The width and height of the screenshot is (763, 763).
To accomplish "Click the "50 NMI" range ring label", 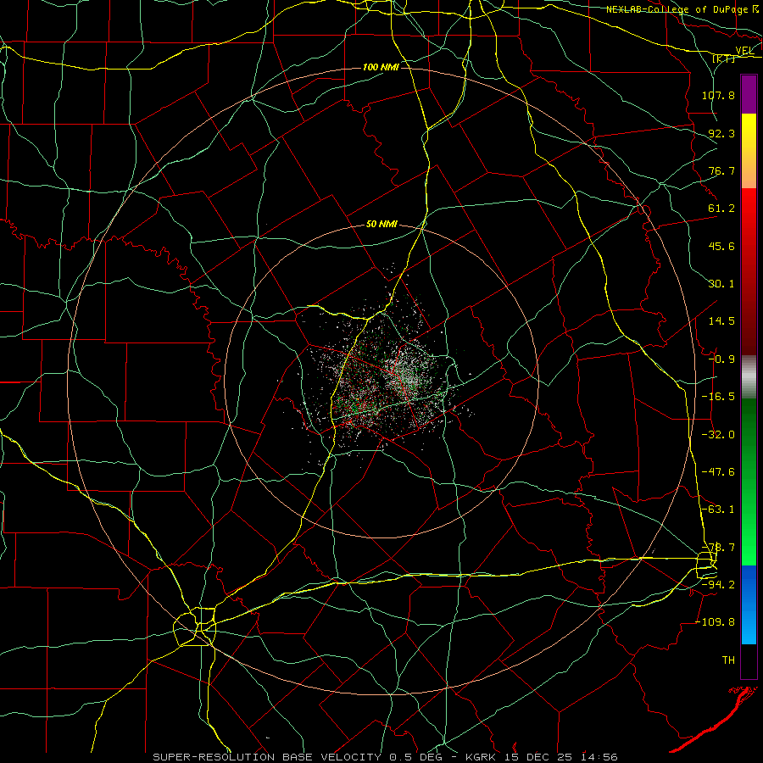I will pyautogui.click(x=381, y=225).
